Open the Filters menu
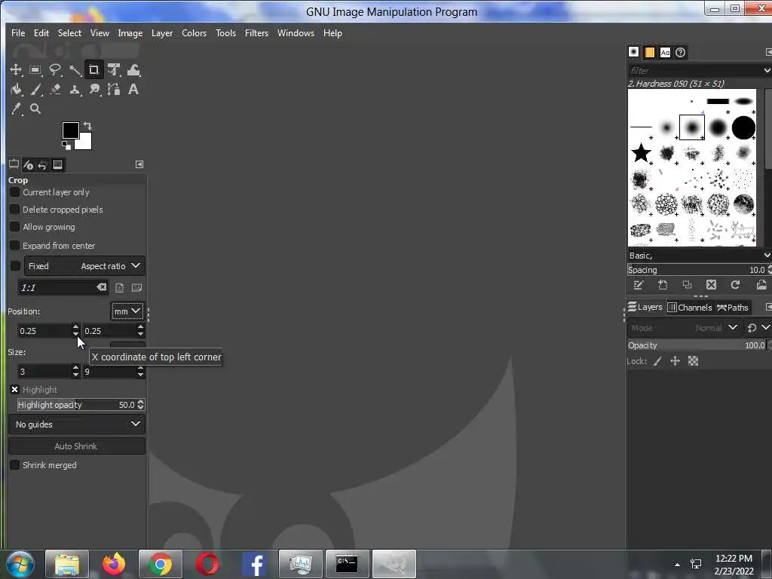The image size is (772, 579). click(256, 33)
